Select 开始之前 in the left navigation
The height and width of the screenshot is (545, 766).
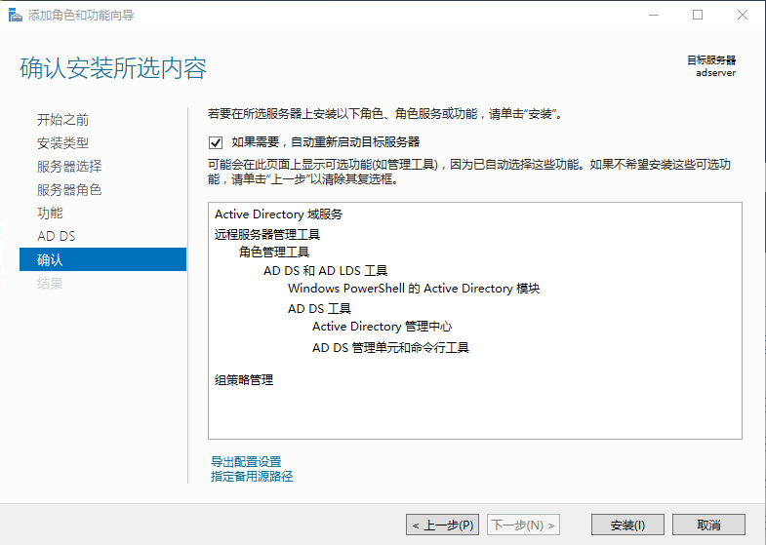coord(62,120)
